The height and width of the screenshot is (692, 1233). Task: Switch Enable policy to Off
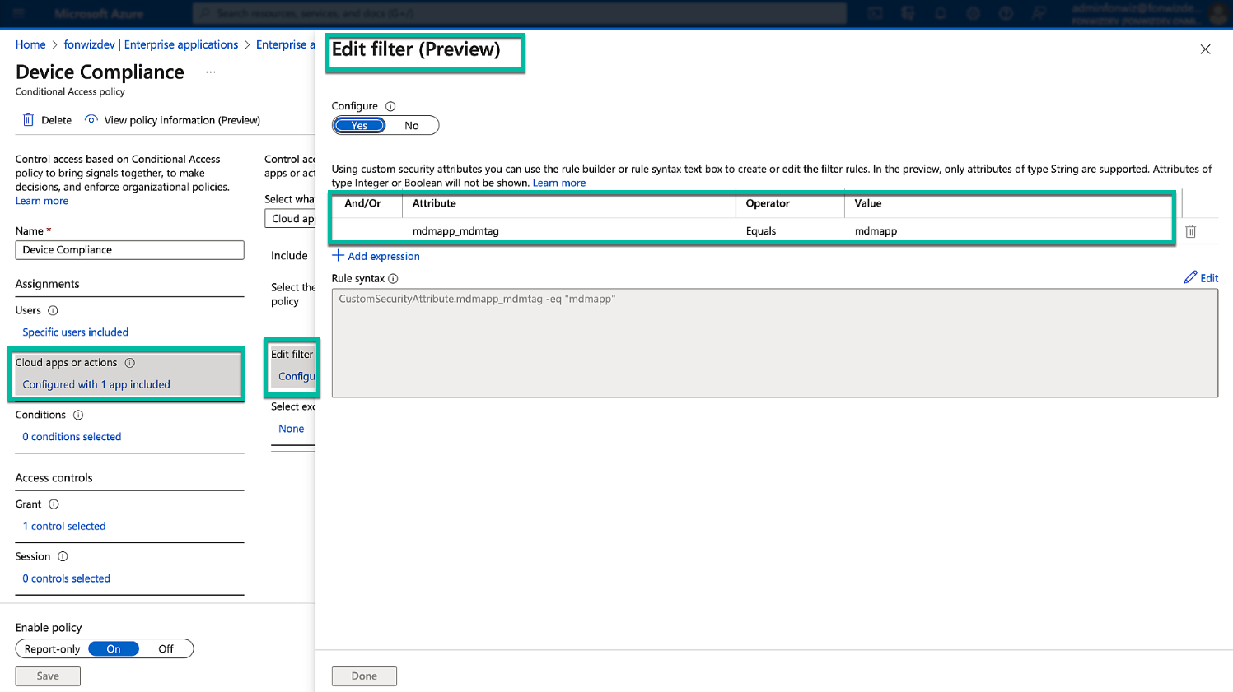coord(166,649)
